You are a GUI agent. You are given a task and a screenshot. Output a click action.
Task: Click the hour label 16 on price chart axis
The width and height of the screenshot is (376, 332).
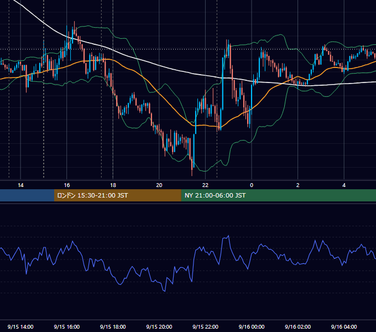[x=67, y=185]
